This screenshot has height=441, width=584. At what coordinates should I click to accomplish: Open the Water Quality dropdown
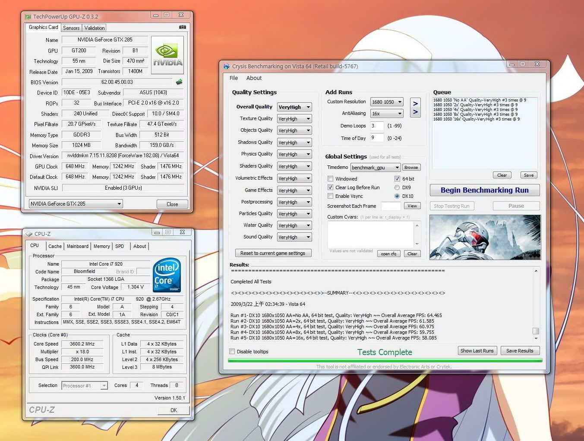point(294,225)
